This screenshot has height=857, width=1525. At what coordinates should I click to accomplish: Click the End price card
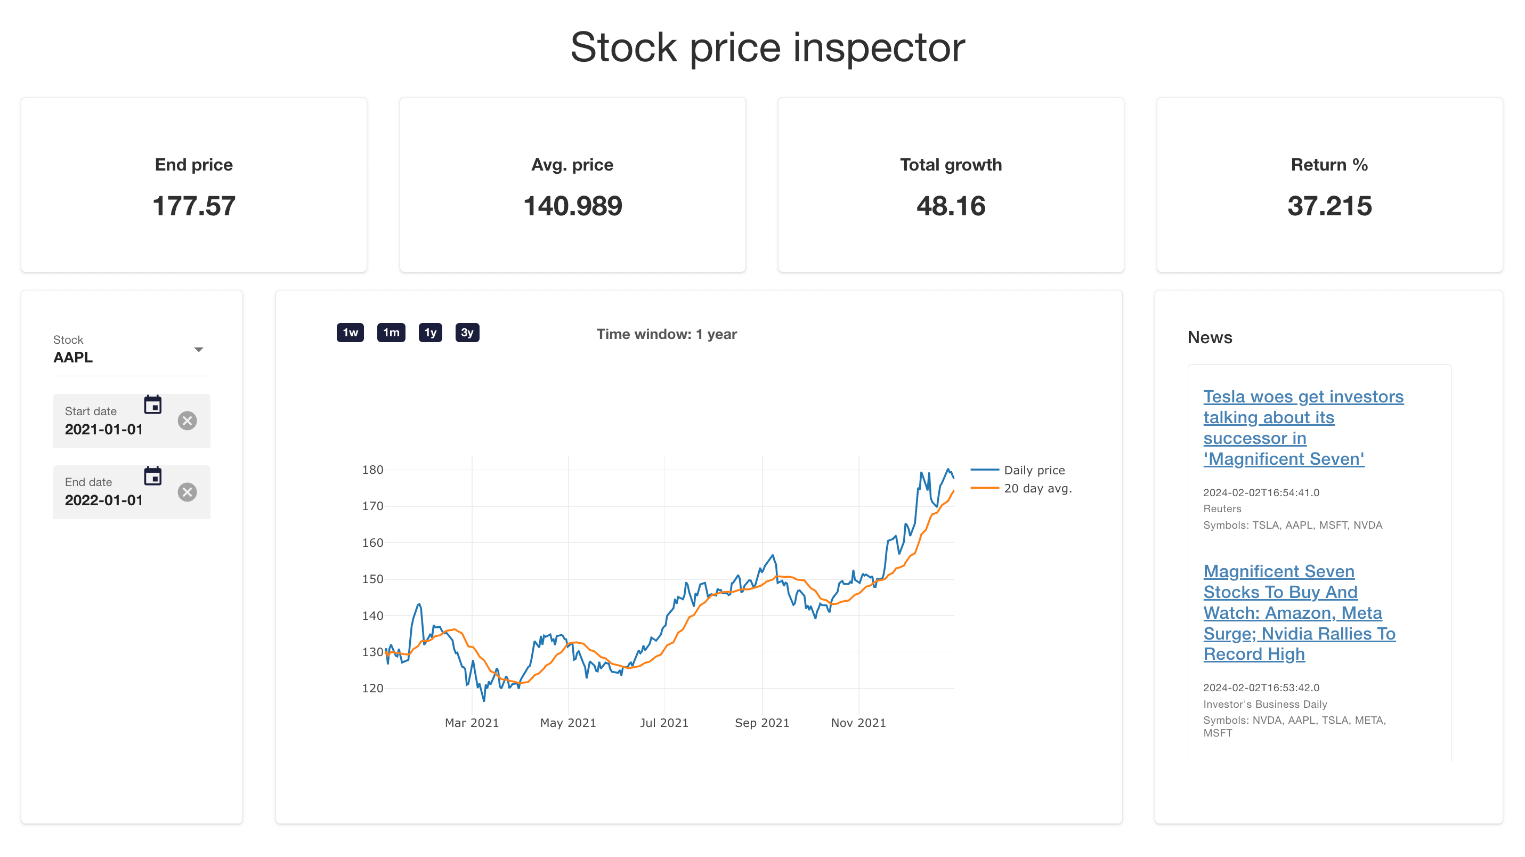click(193, 185)
